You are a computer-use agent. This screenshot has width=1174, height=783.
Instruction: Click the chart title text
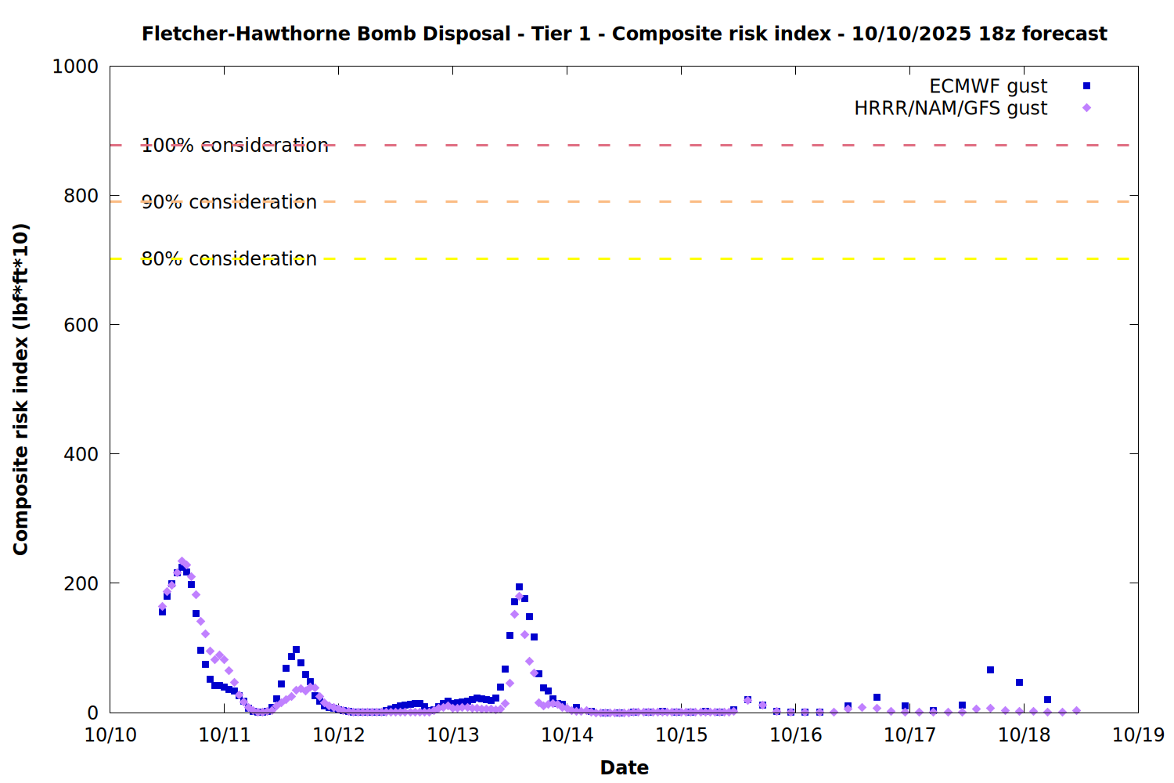coord(624,34)
